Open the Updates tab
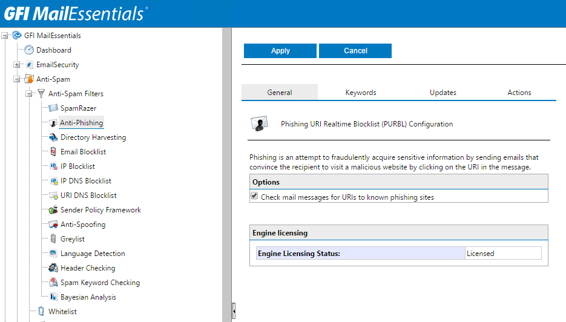The height and width of the screenshot is (322, 566). tap(443, 93)
